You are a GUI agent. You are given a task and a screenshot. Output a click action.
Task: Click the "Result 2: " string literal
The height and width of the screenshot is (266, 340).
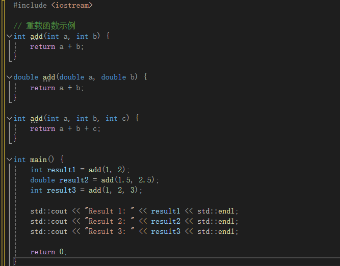(109, 221)
